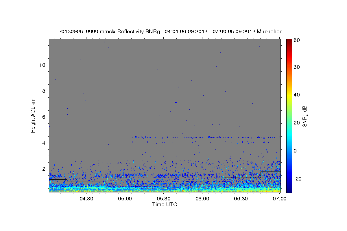Click the height tick label 4
This screenshot has height=231, width=347.
coord(44,143)
